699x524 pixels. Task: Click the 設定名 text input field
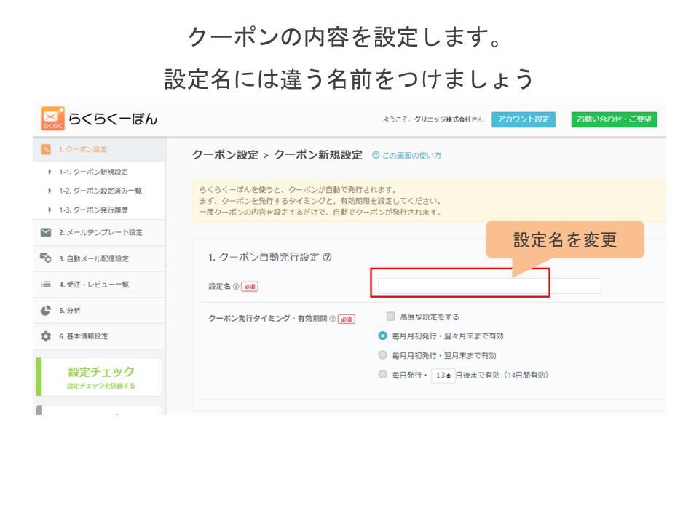coord(489,286)
